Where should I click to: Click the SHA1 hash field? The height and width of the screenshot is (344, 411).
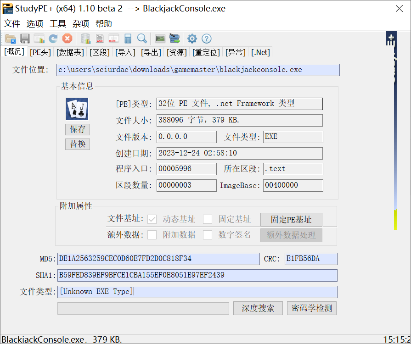click(x=197, y=275)
